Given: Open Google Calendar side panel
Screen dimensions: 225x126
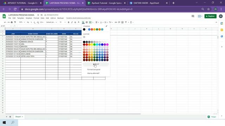Looking at the screenshot, I should (222, 23).
